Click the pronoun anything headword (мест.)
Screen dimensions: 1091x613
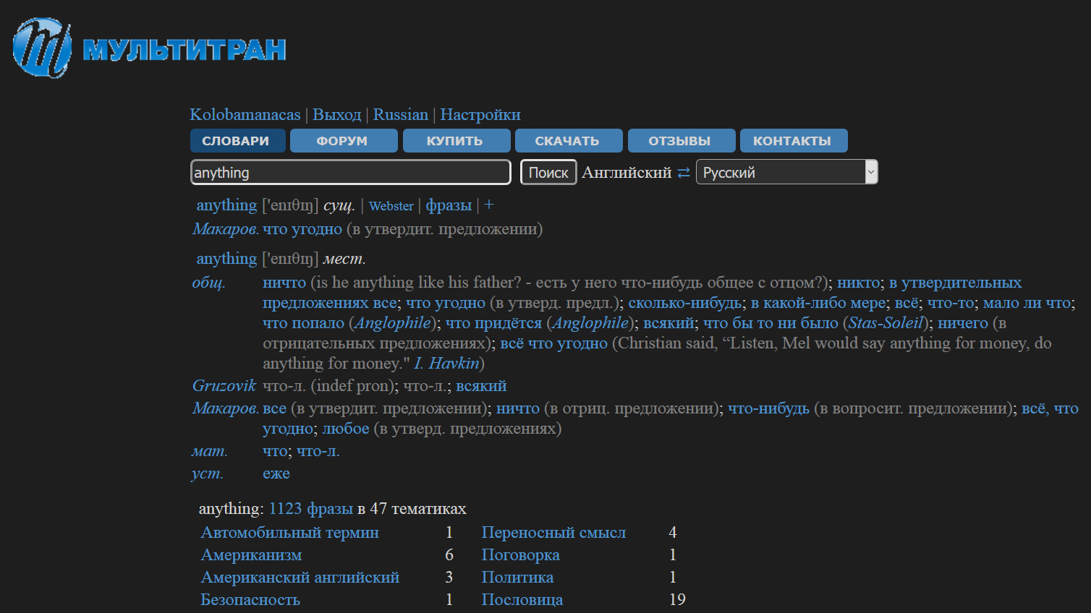tap(226, 259)
